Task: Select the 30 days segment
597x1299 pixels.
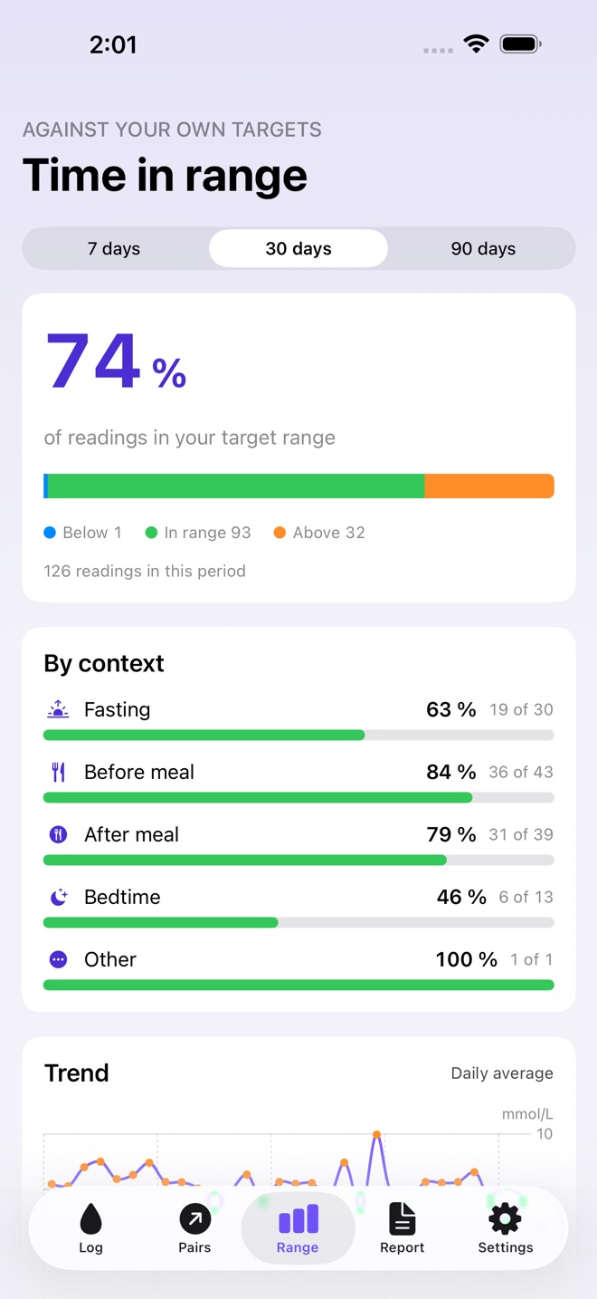Action: [298, 248]
